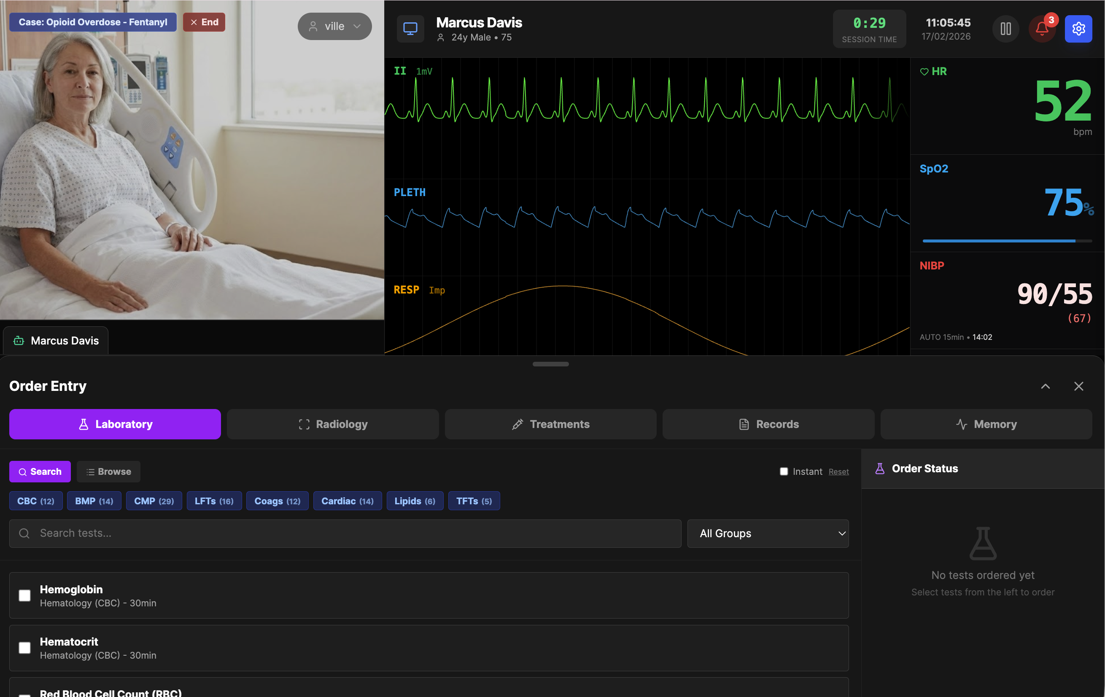1105x697 pixels.
Task: Click the search magnifier in Search button
Action: (x=23, y=471)
